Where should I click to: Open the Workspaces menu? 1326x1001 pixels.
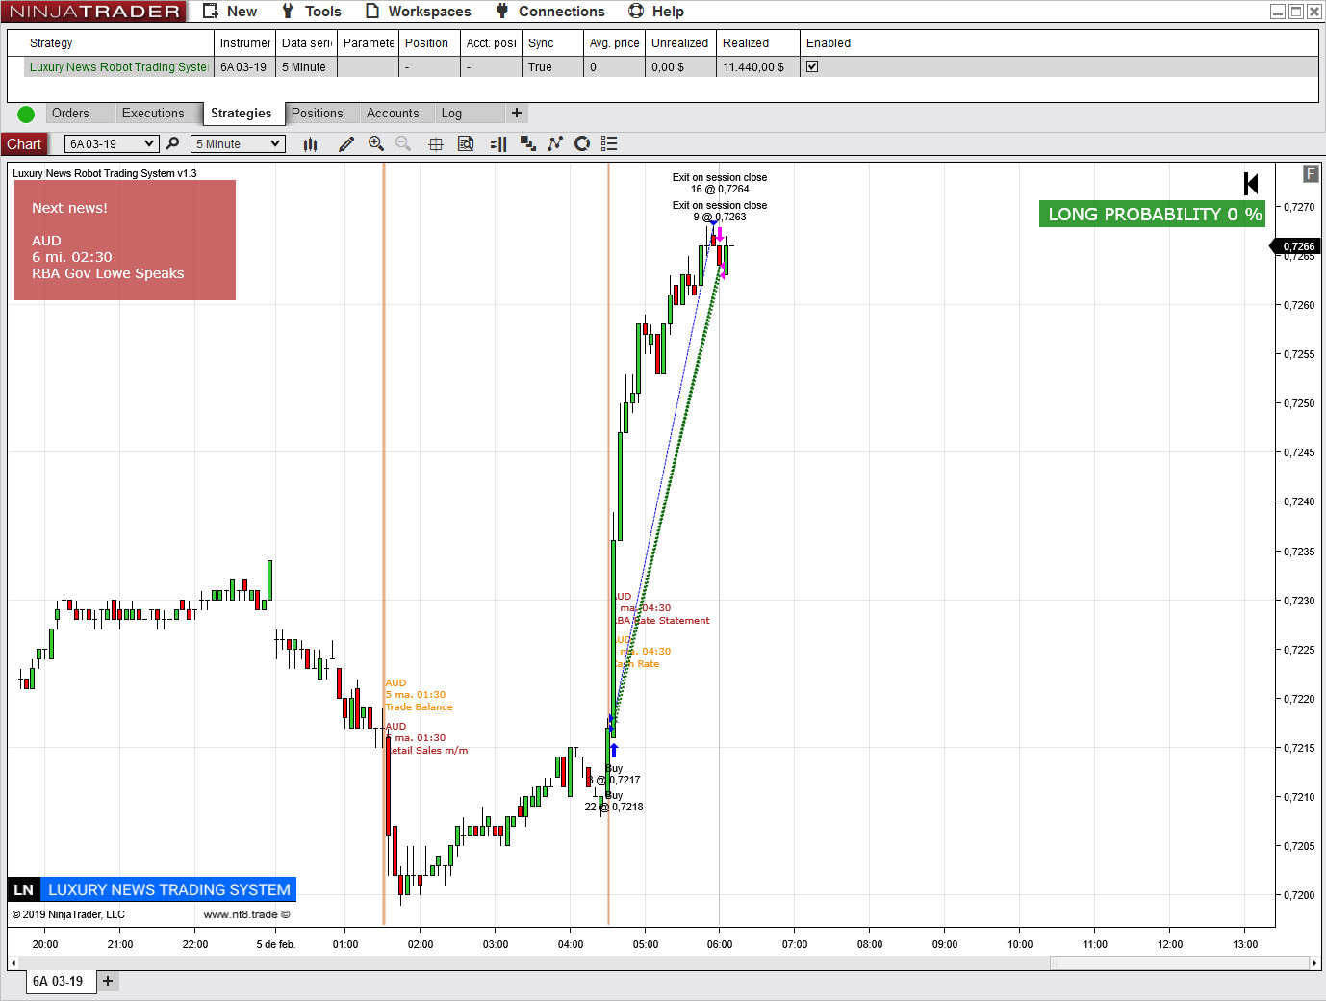tap(419, 12)
